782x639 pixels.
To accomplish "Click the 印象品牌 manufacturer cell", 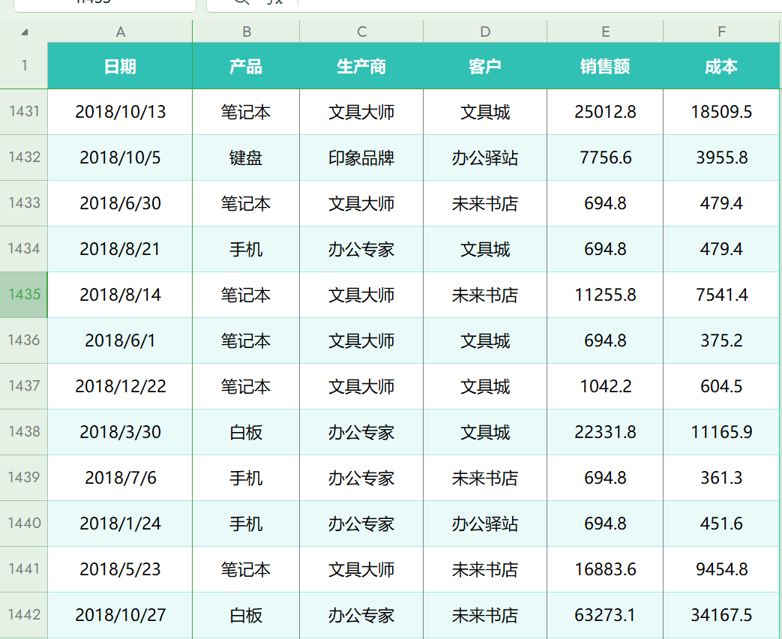I will coord(361,157).
